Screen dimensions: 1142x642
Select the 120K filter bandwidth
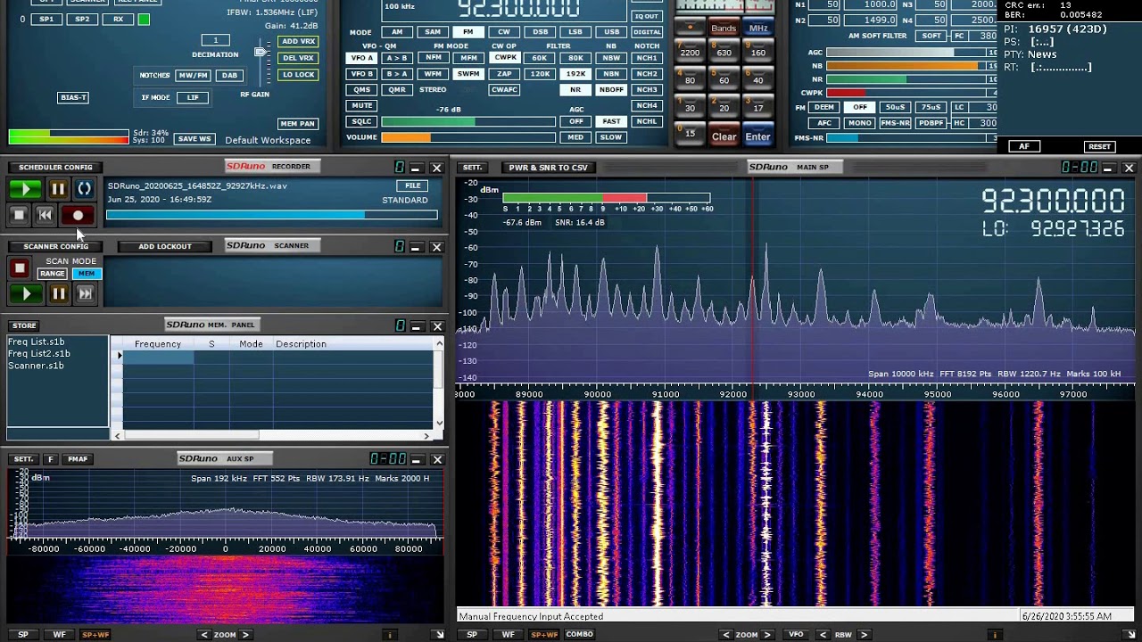point(540,74)
